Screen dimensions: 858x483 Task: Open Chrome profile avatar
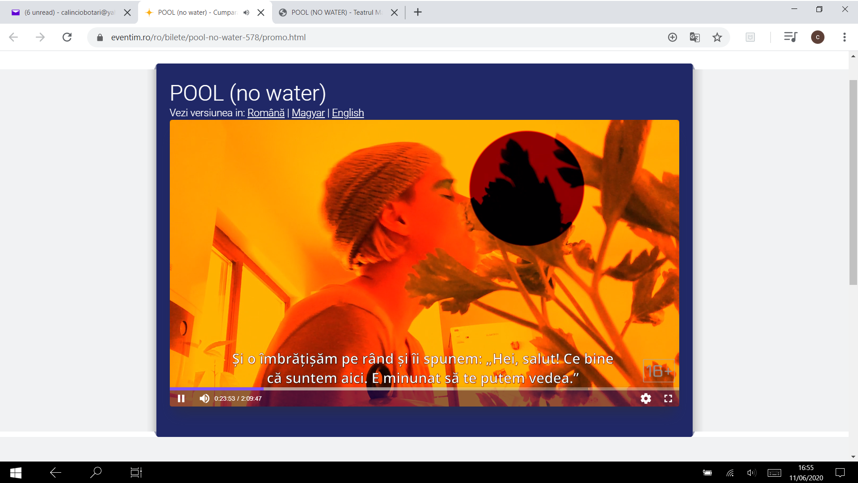tap(818, 37)
